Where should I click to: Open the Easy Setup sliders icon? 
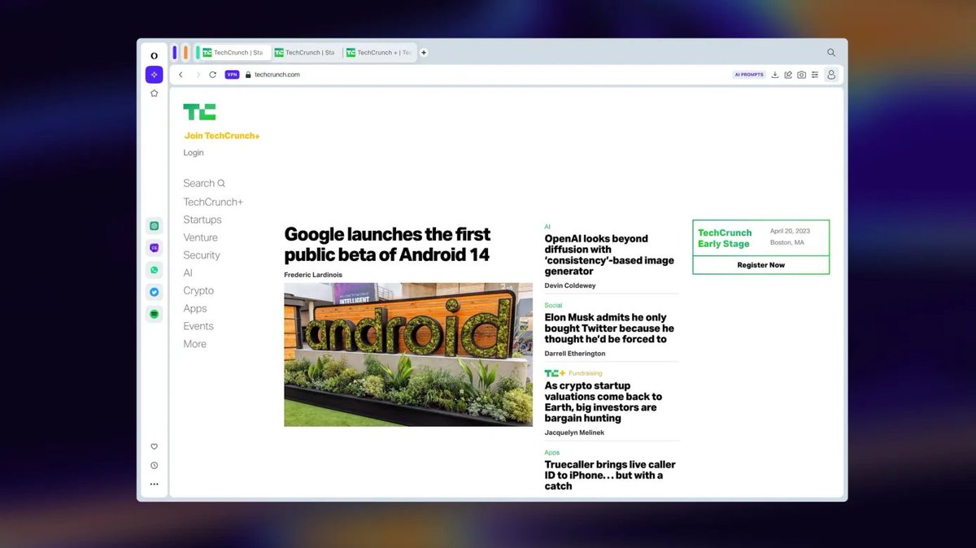click(815, 75)
